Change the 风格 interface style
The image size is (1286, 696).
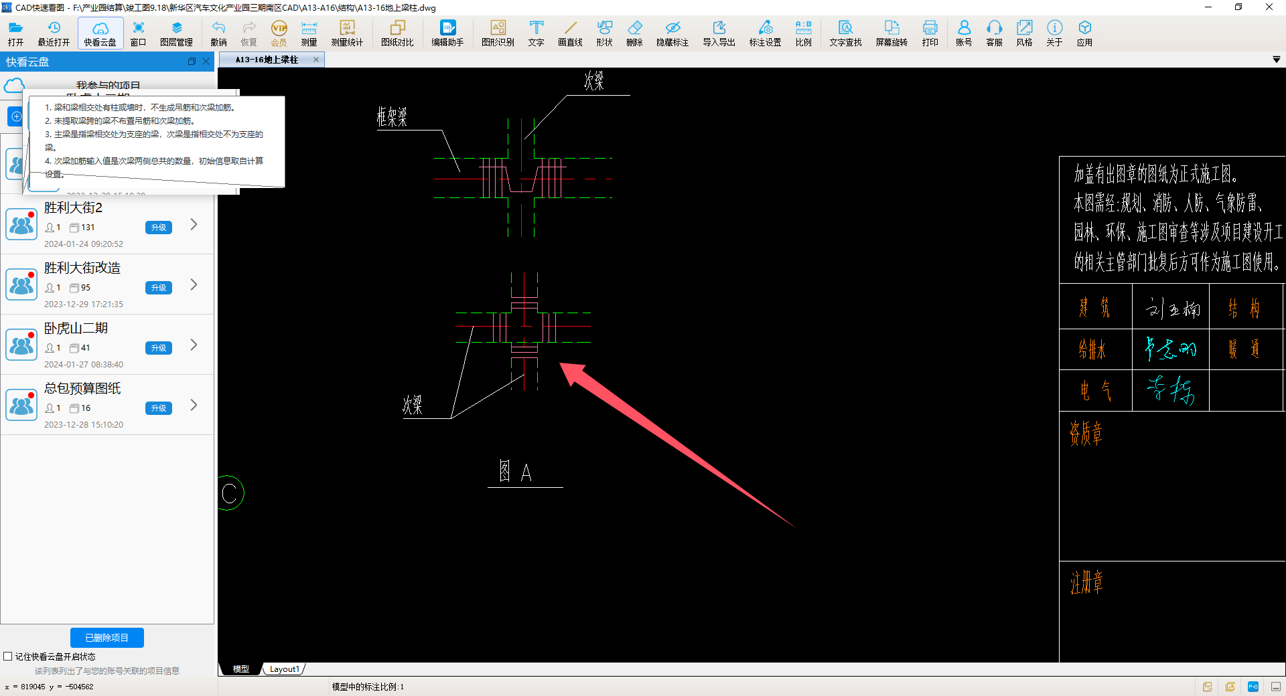coord(1024,33)
